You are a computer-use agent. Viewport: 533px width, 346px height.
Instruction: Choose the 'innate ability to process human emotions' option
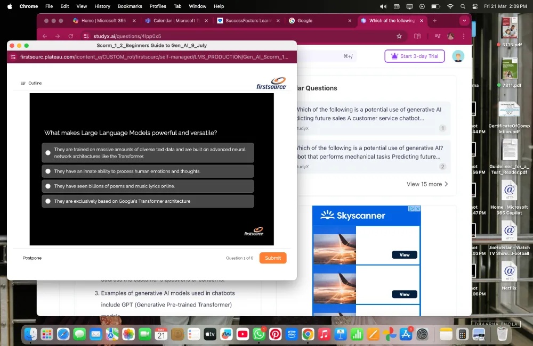(x=48, y=171)
